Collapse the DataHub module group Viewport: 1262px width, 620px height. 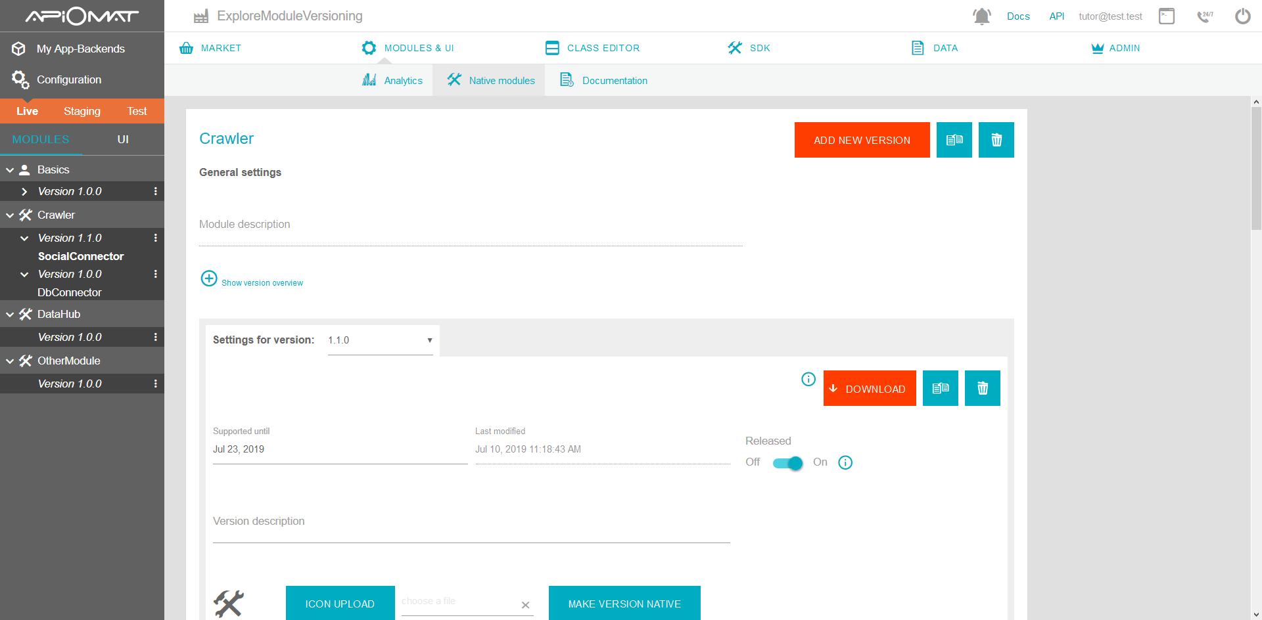pos(10,315)
